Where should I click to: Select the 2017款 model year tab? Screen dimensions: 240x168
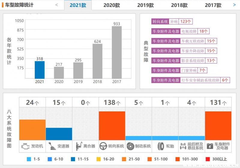click(x=213, y=5)
